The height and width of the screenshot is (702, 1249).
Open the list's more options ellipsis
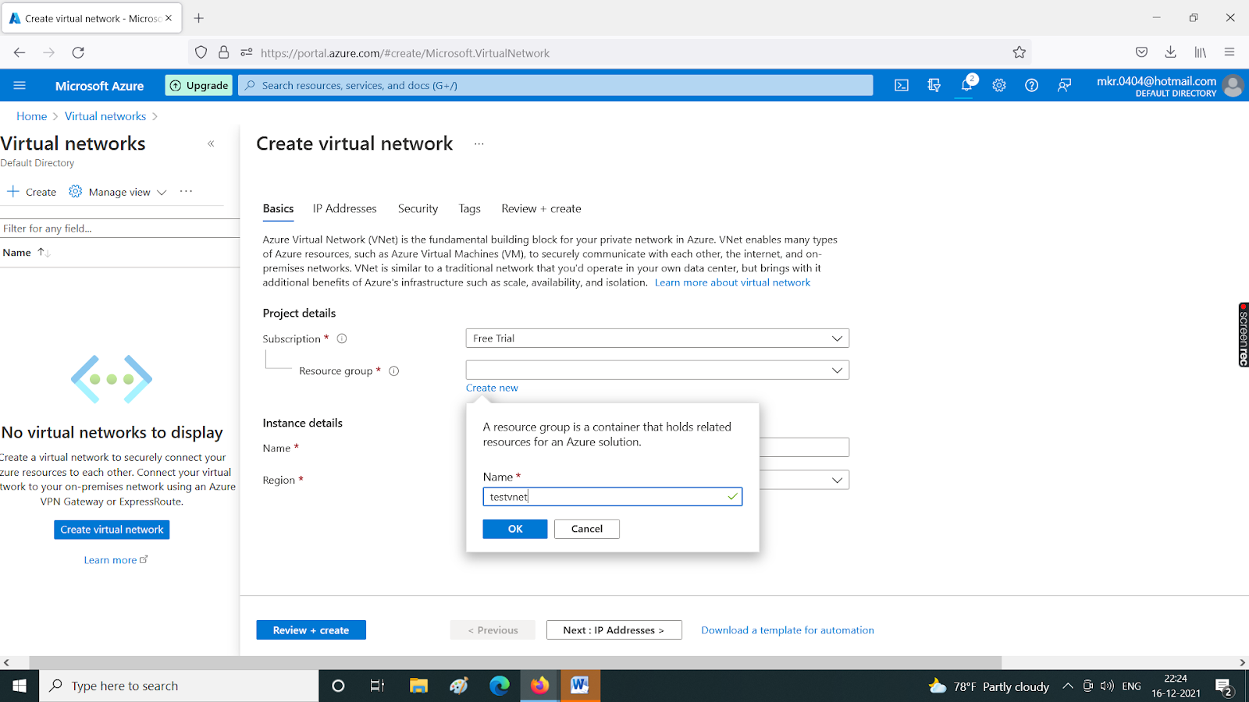[x=186, y=191]
